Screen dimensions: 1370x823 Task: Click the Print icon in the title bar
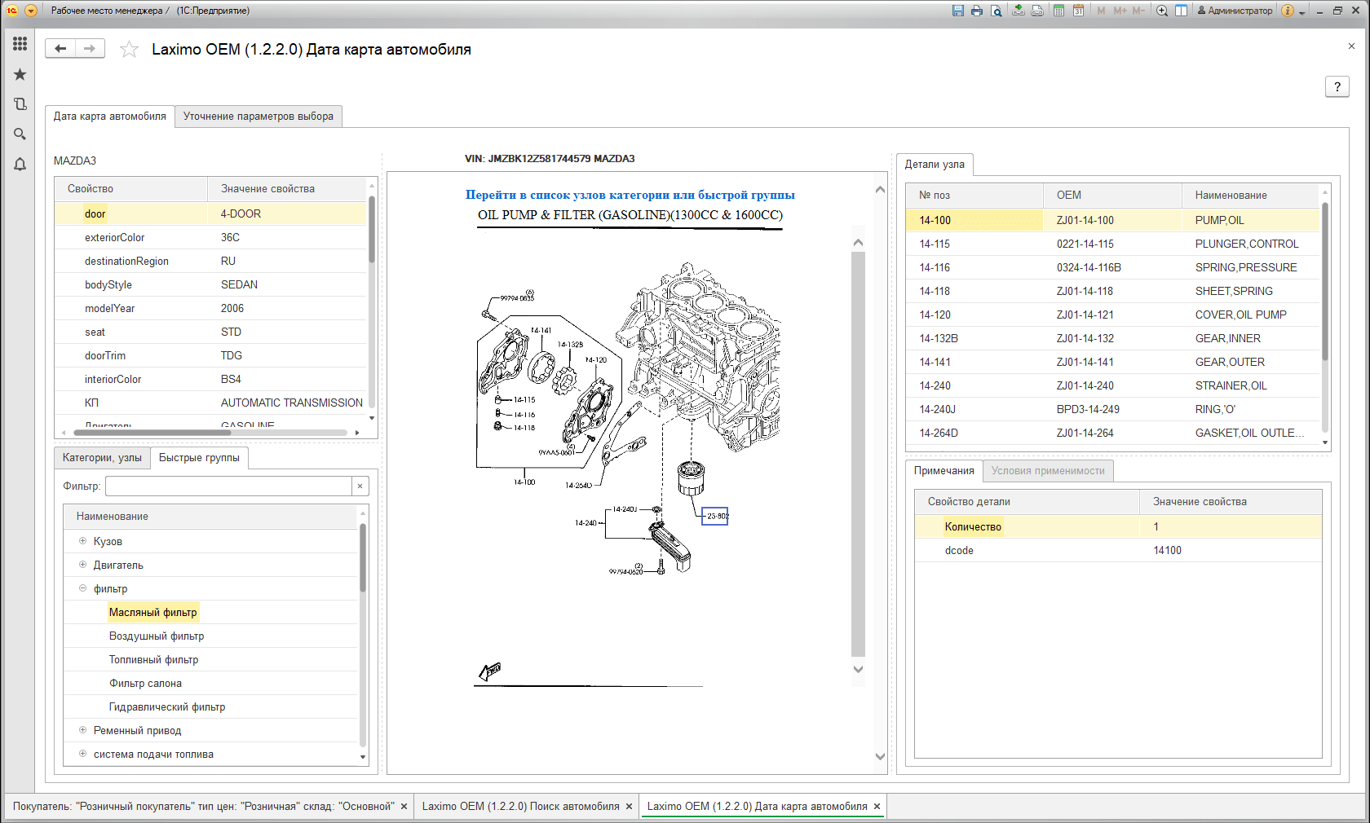[977, 11]
